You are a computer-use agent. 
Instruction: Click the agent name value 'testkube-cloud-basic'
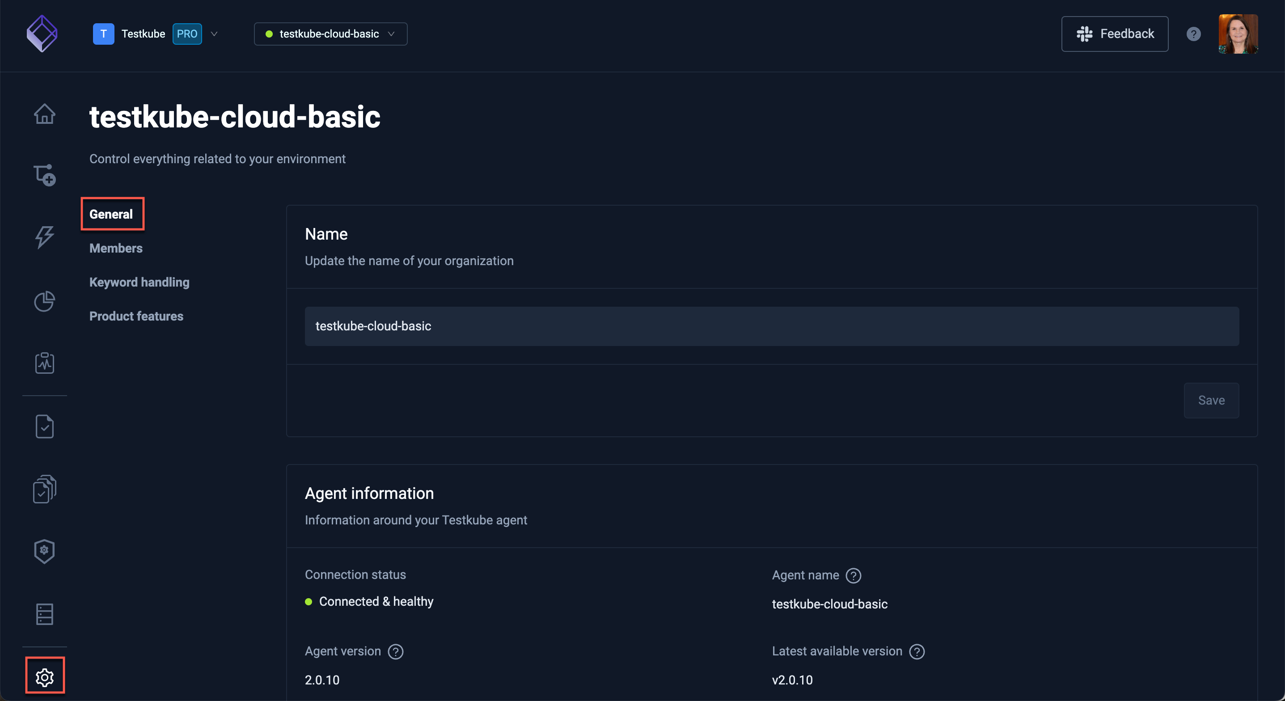(829, 604)
